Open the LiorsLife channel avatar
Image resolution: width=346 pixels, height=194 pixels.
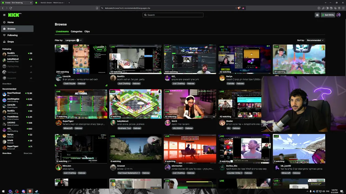[x=59, y=78]
